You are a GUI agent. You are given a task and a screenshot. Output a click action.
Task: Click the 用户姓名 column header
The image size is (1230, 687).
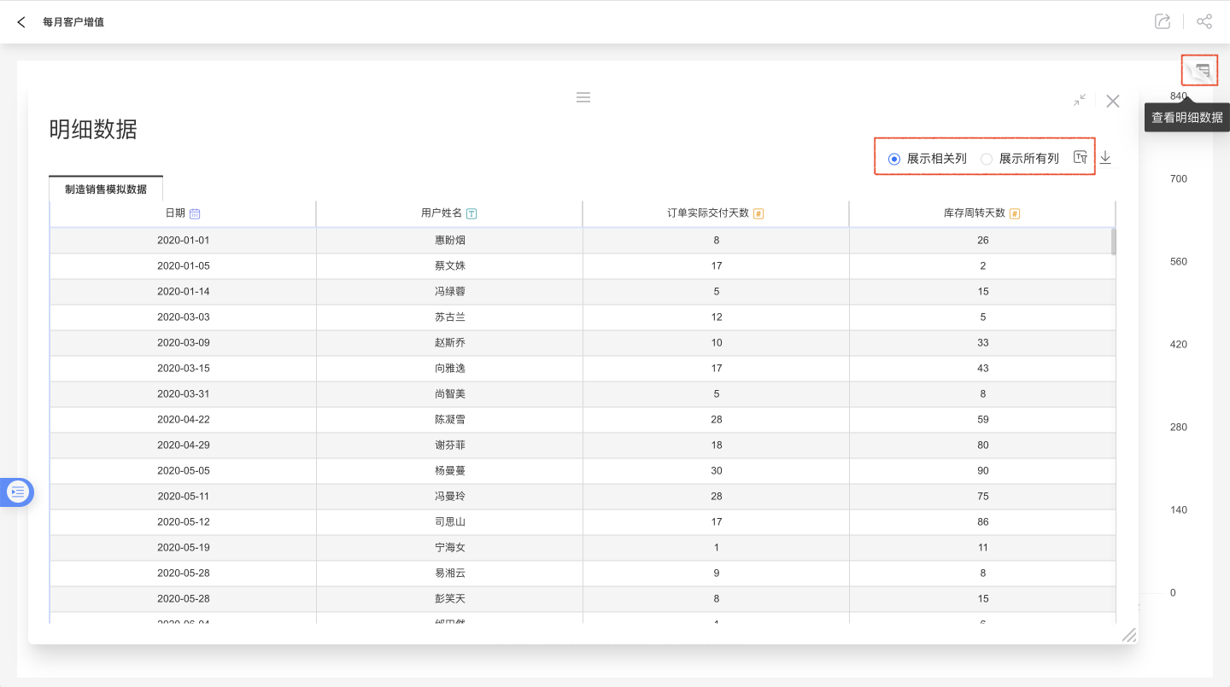click(x=442, y=213)
